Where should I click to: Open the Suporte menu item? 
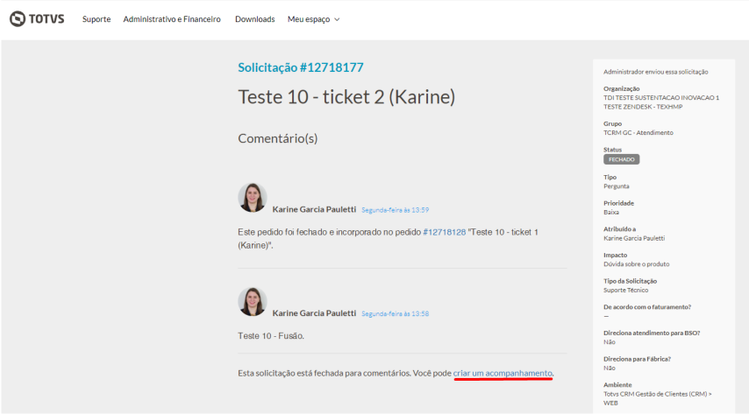[96, 19]
